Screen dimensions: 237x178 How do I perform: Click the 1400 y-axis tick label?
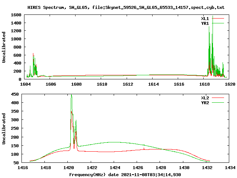(16, 23)
